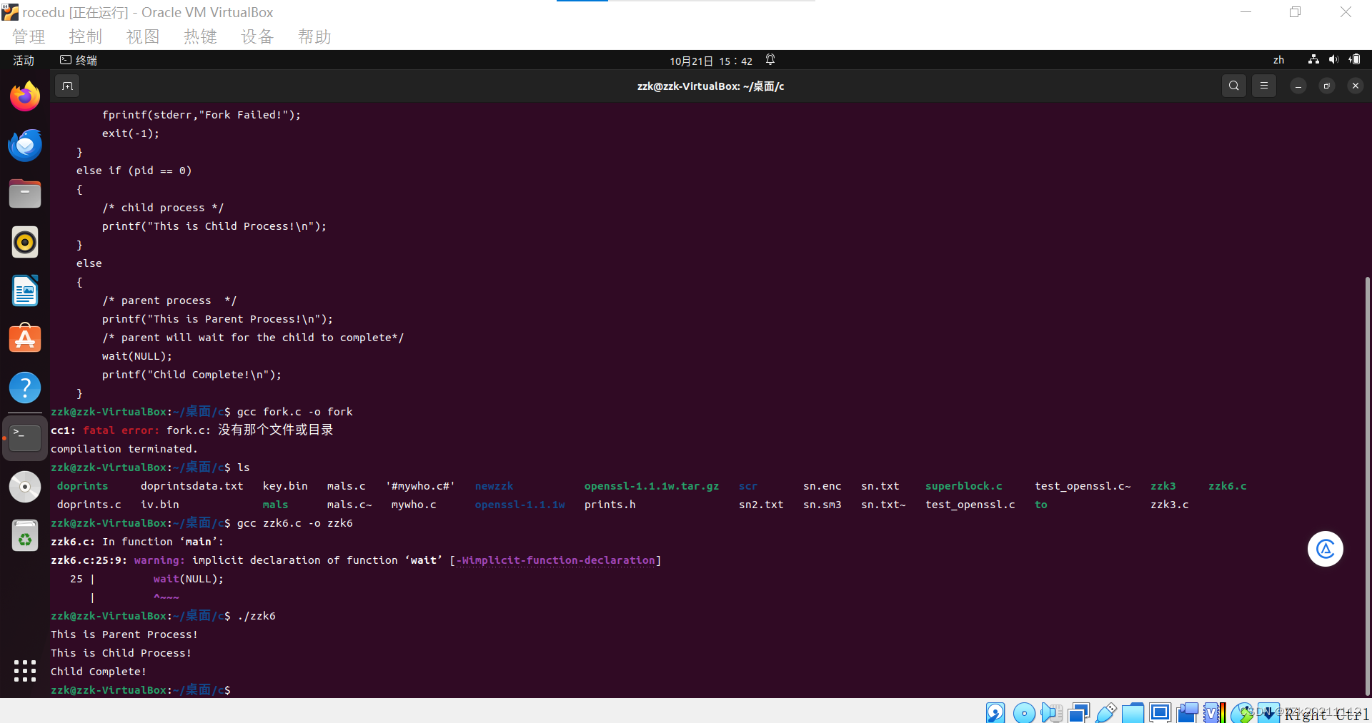Click the battery indicator in top bar

(x=1354, y=60)
